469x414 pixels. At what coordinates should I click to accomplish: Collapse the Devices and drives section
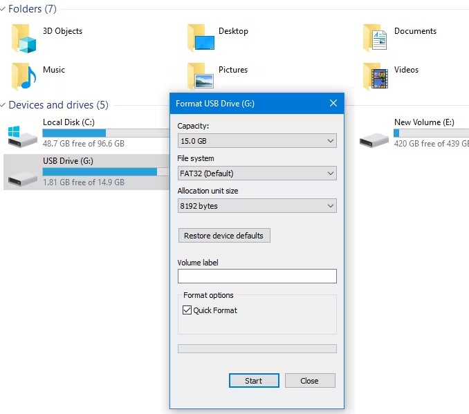(3, 105)
